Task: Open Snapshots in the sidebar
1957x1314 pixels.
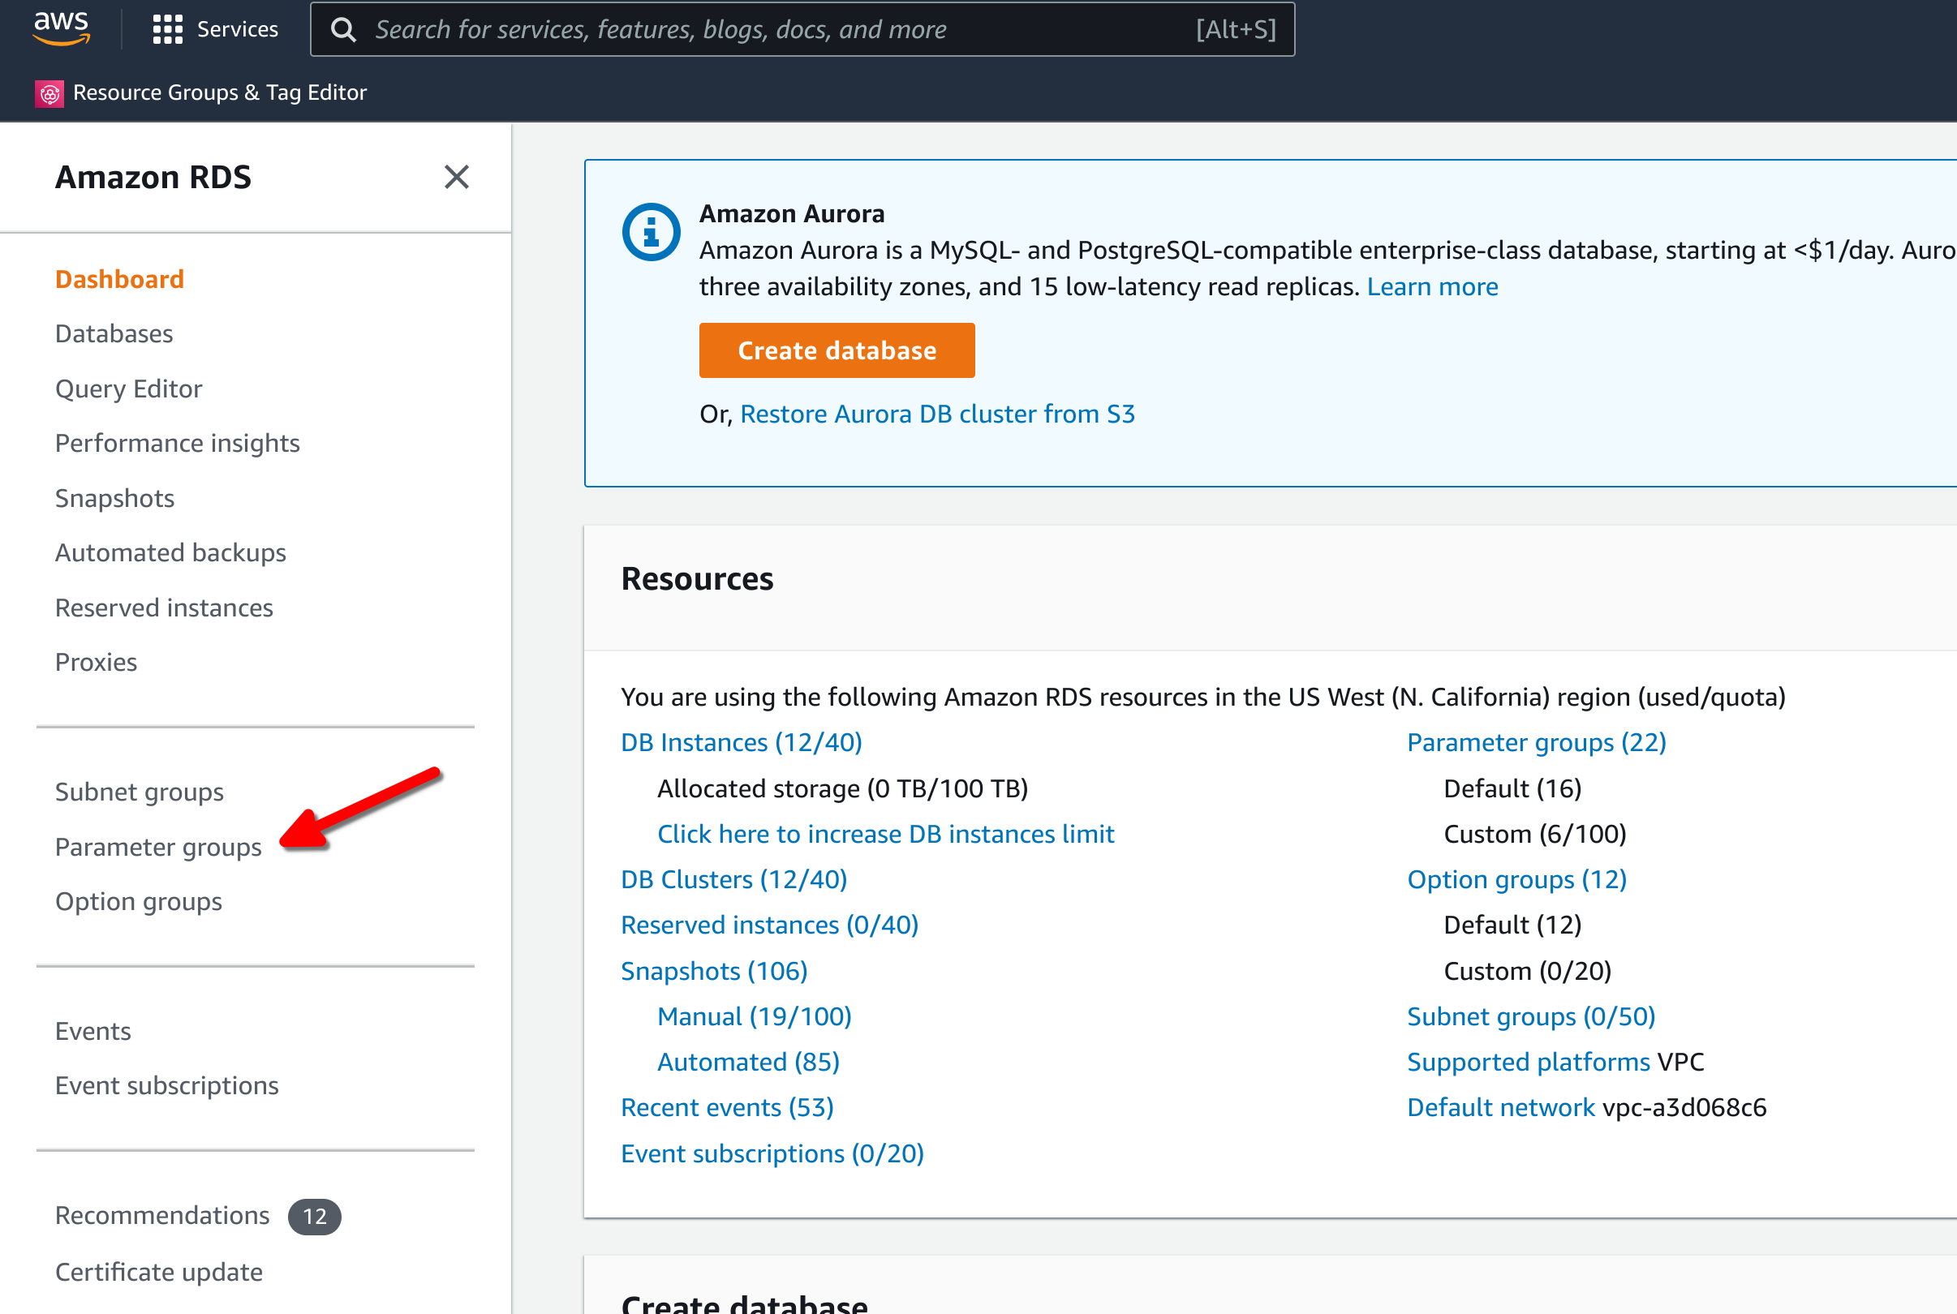Action: point(115,498)
